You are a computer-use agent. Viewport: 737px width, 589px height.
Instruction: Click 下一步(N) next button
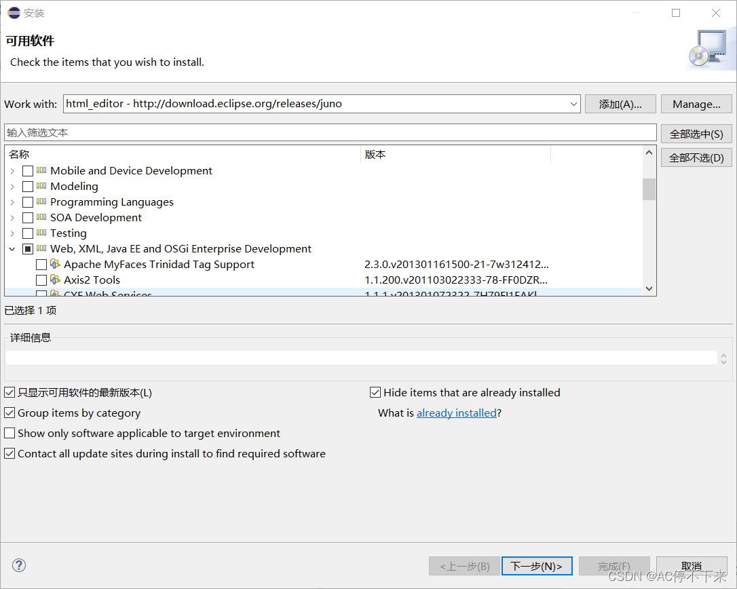click(x=537, y=566)
